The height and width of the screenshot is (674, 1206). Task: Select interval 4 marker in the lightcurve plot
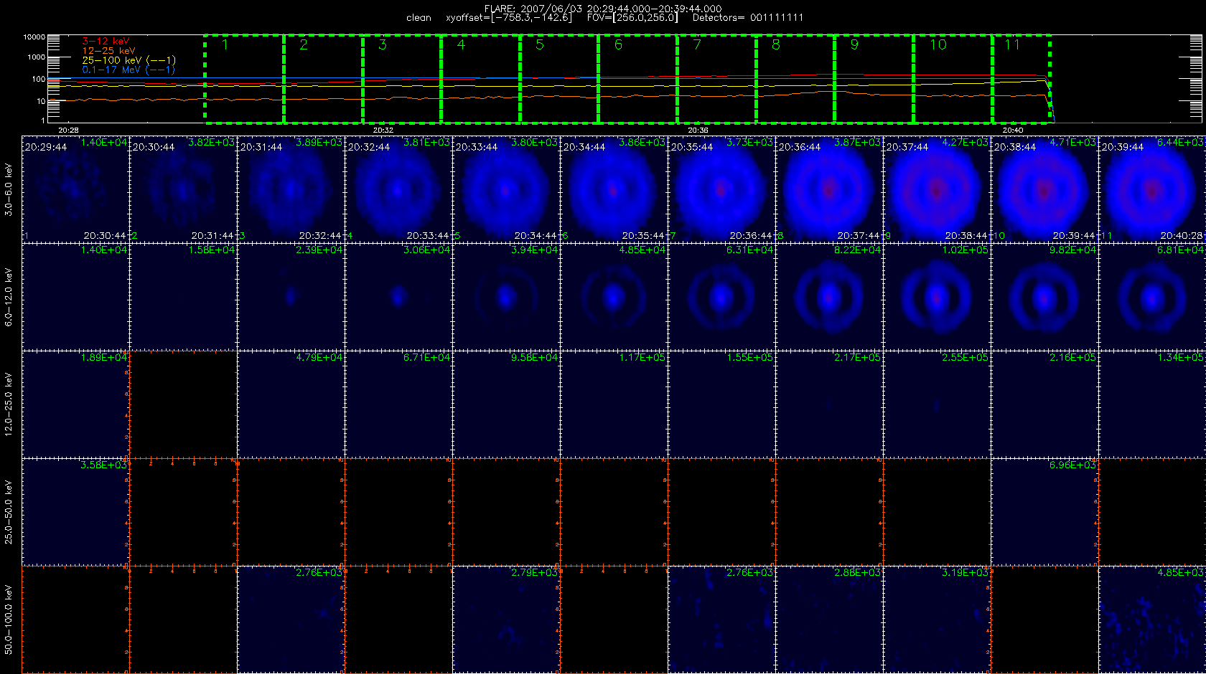tap(461, 45)
